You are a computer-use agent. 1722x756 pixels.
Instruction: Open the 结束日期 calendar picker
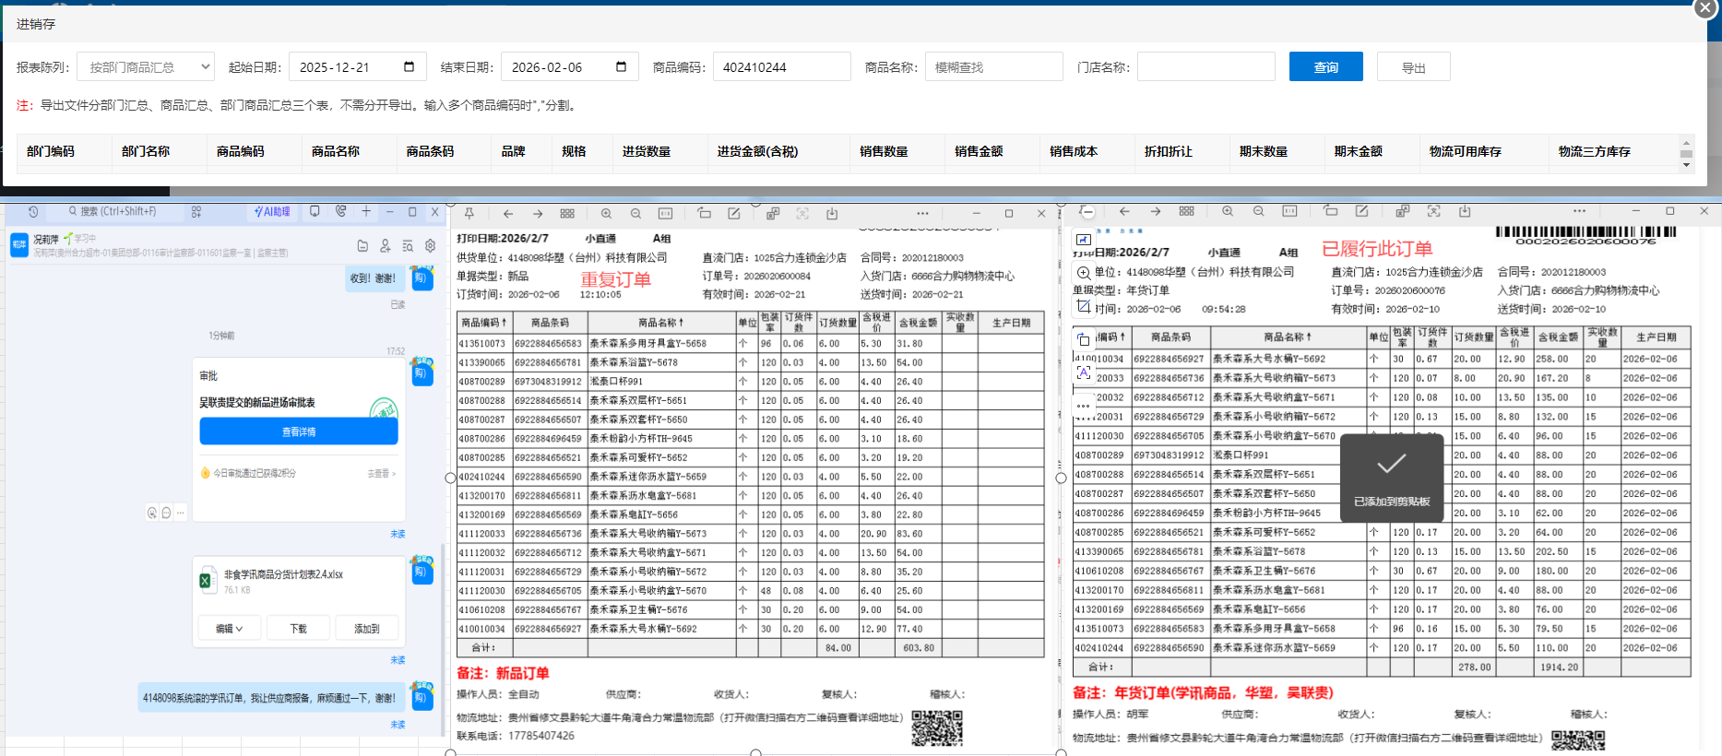click(x=621, y=67)
